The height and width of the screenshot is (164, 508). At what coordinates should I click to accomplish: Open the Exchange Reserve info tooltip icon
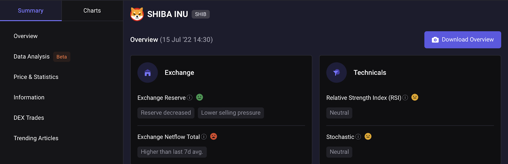point(190,98)
